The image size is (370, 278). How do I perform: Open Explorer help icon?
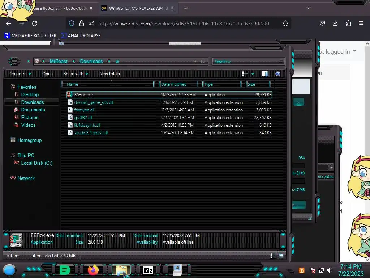[278, 74]
